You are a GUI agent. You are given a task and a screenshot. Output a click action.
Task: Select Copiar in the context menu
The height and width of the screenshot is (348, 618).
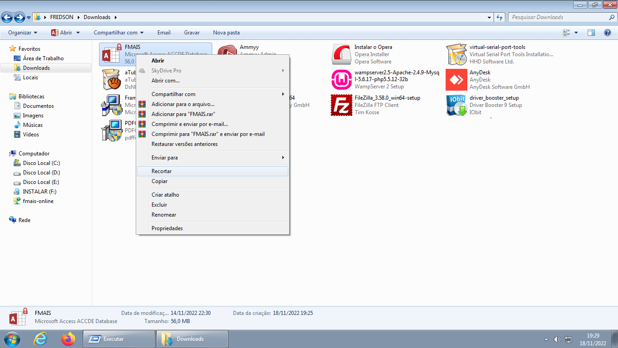(x=213, y=181)
